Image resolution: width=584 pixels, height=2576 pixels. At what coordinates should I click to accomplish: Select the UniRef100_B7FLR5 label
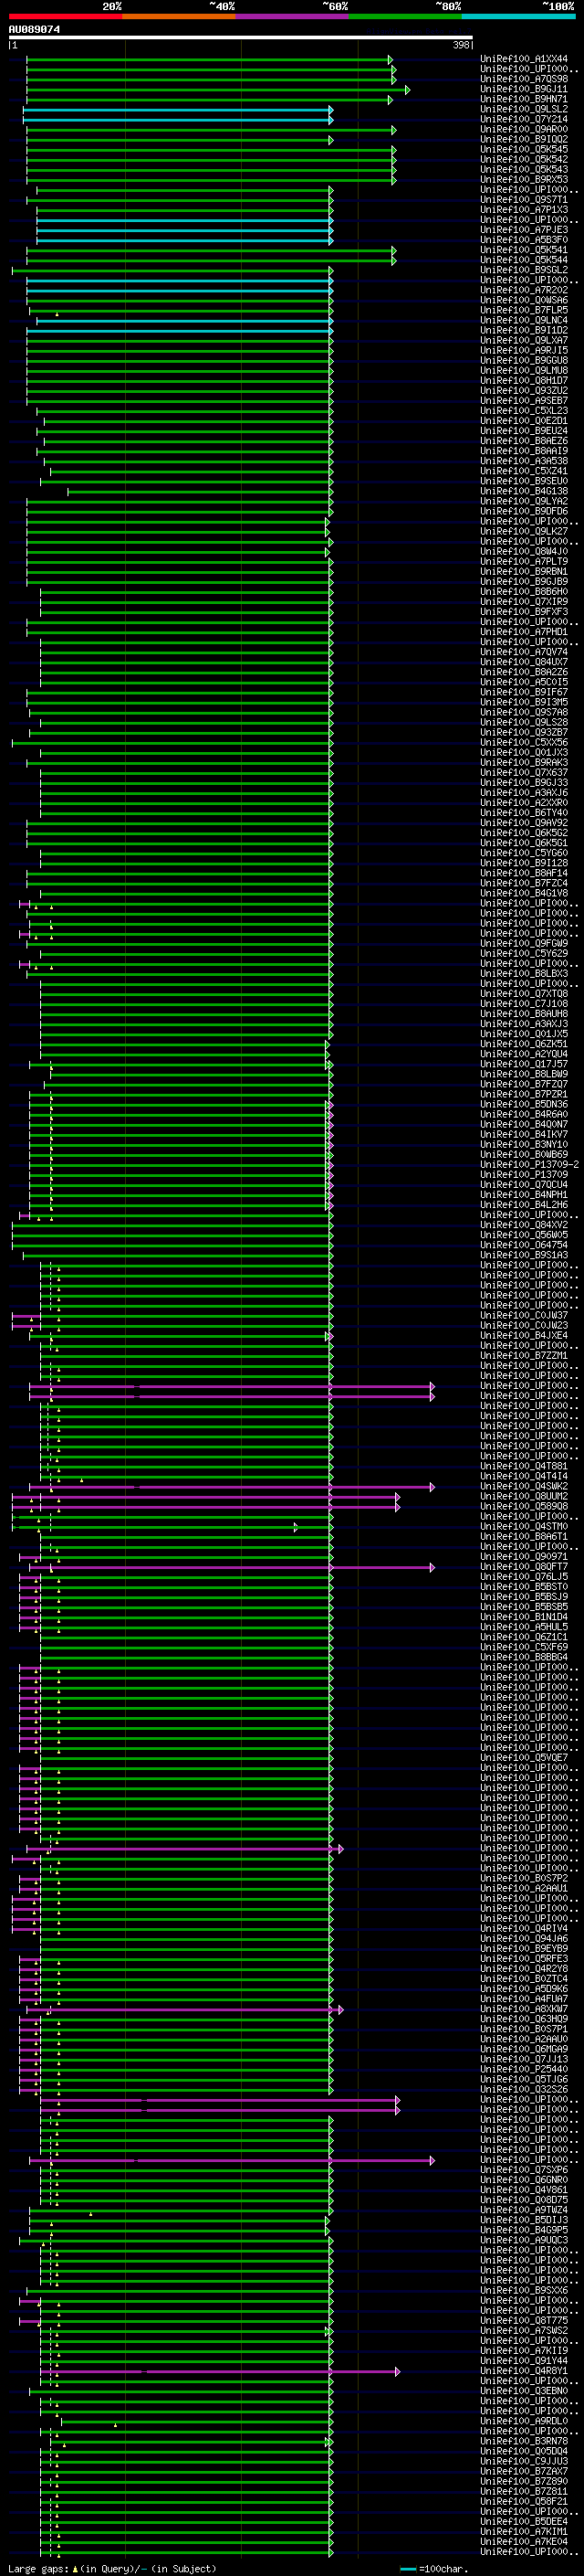click(523, 310)
